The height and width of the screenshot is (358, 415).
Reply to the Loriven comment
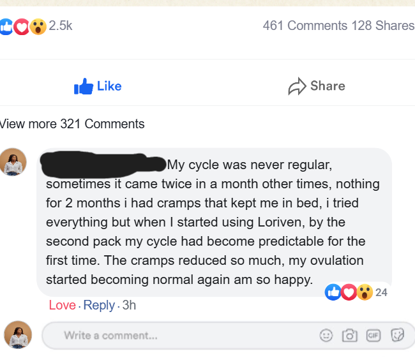click(x=99, y=305)
